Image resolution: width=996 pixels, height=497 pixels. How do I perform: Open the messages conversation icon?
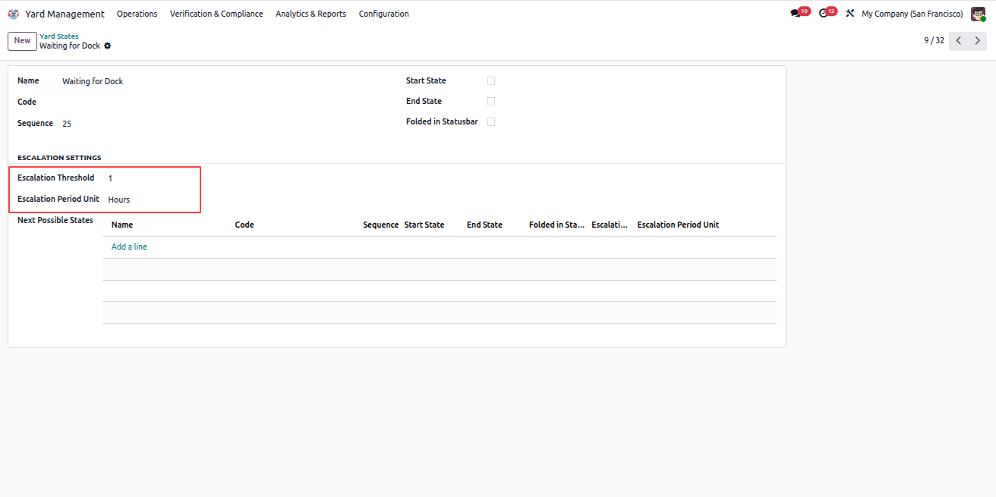(796, 14)
